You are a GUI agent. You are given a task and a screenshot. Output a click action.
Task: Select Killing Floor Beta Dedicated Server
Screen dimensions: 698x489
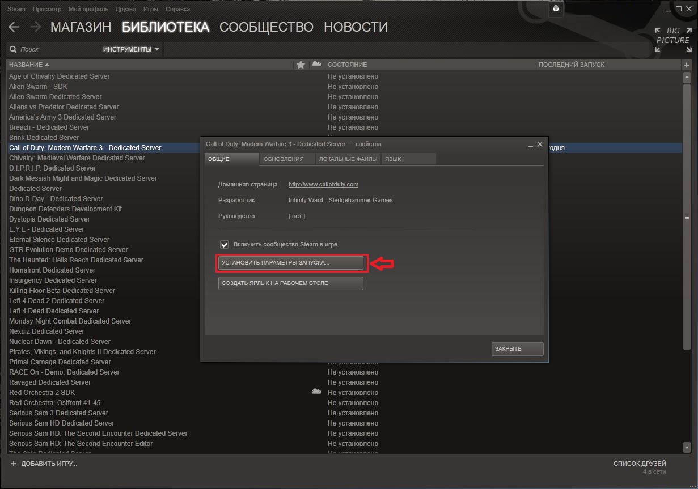pos(62,290)
